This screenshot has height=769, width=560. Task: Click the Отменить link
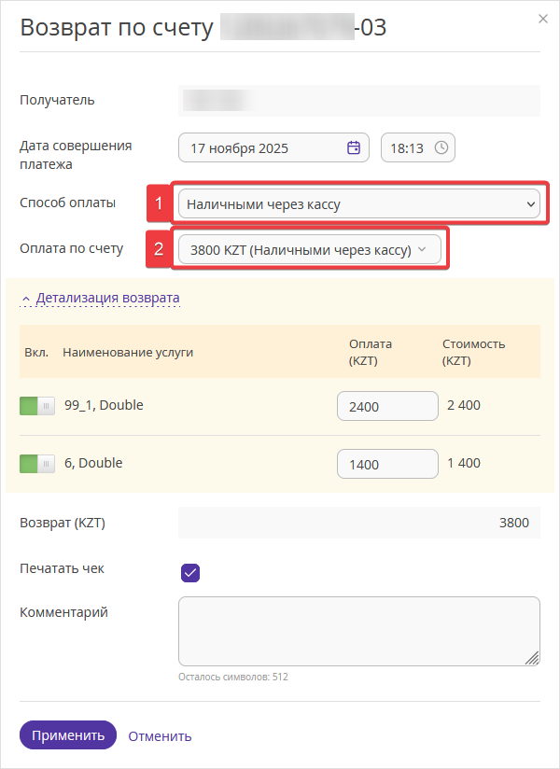160,735
